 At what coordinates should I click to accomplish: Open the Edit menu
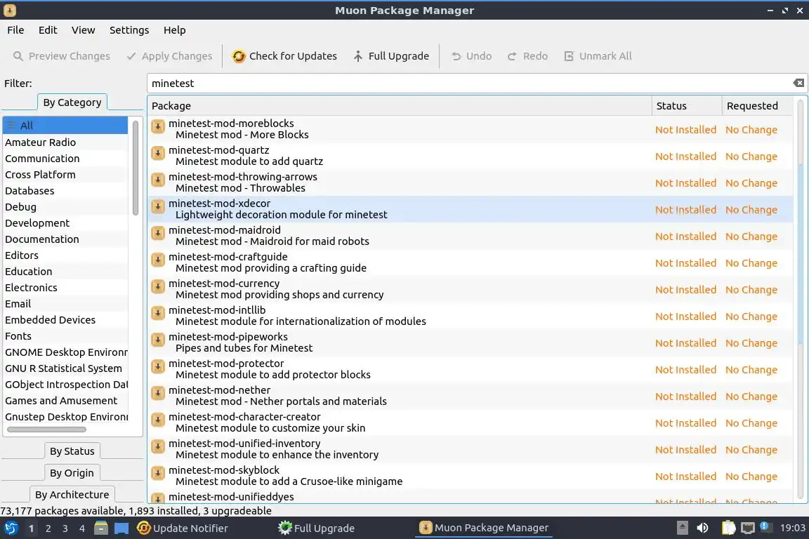(x=48, y=30)
